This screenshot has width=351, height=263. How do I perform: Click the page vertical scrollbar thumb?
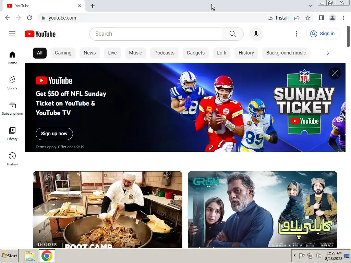pos(348,36)
